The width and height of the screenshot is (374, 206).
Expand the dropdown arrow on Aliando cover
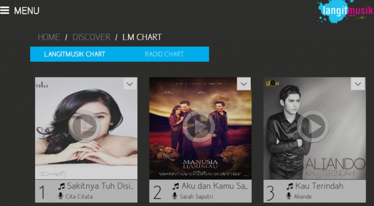point(358,84)
